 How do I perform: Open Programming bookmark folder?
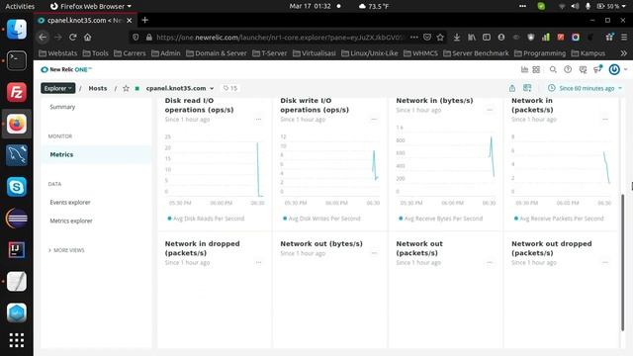540,53
